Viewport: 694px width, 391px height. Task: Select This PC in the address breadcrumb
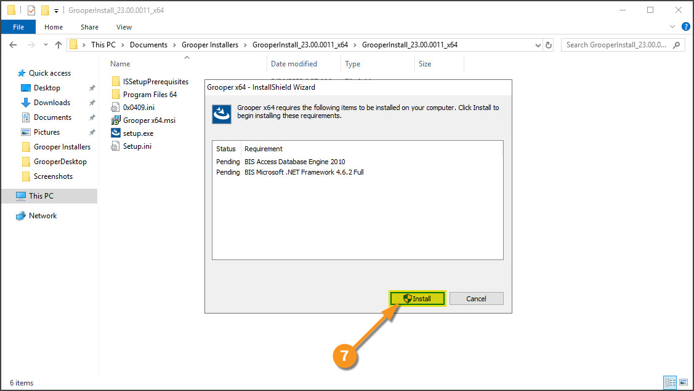[103, 45]
